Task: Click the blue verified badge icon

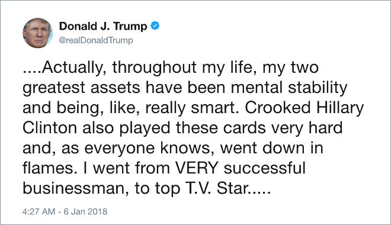Action: pos(155,26)
